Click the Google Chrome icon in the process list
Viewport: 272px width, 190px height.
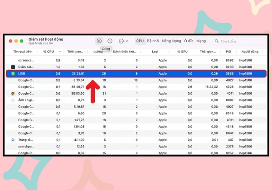pos(13,94)
